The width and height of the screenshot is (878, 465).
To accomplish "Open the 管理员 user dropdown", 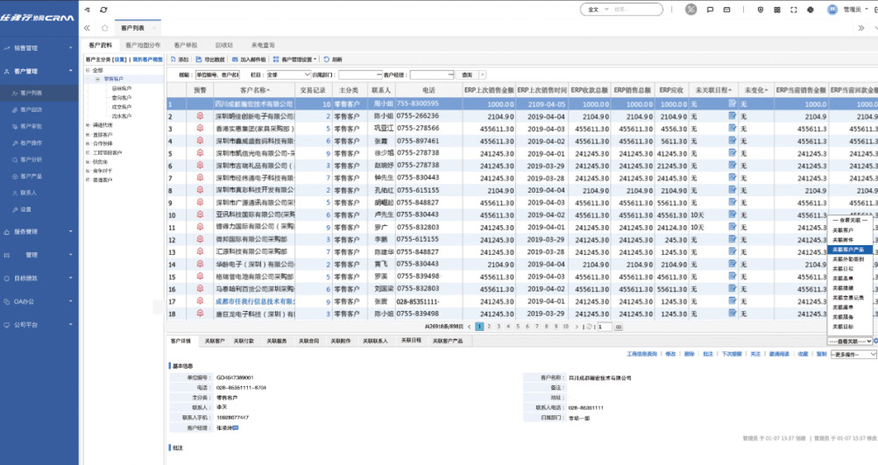I will [x=855, y=10].
